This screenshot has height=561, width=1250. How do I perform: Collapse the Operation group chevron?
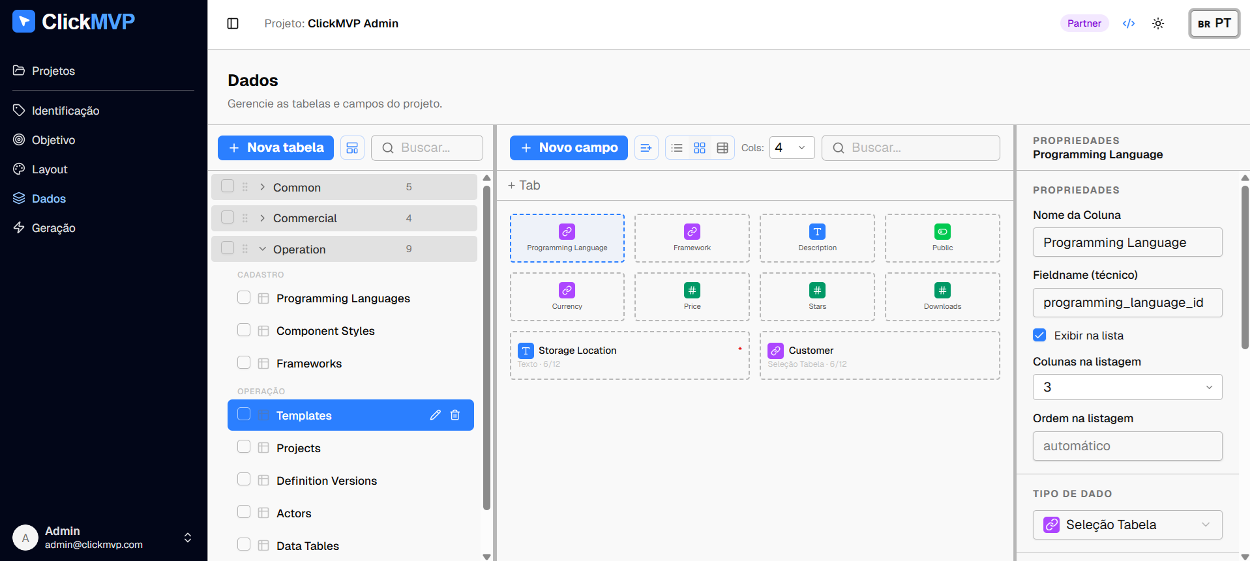point(262,249)
